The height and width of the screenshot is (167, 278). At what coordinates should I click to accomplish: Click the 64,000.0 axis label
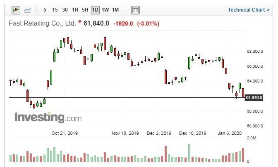(255, 81)
